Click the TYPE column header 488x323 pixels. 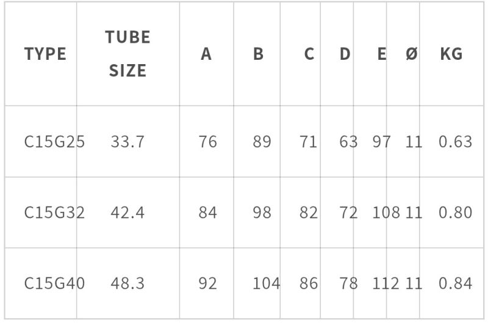point(45,54)
